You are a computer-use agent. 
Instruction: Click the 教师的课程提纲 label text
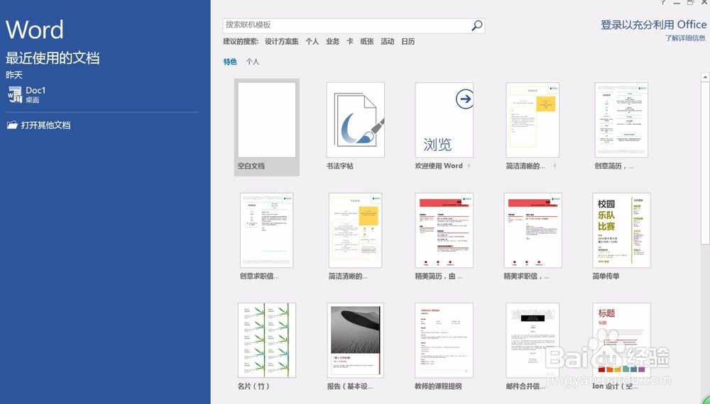pos(438,386)
